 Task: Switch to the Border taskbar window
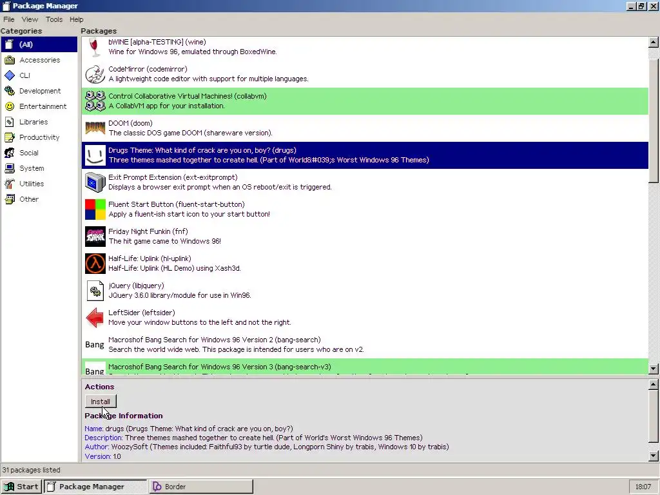201,487
